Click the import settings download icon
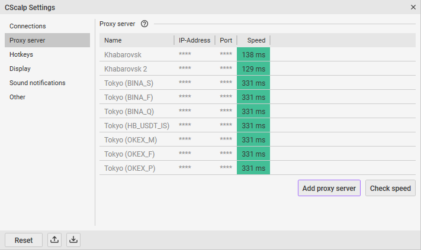This screenshot has width=421, height=250. [x=73, y=240]
